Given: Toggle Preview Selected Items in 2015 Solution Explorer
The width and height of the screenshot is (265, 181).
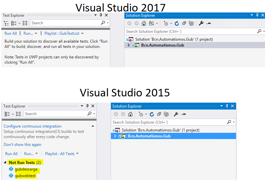Looking at the screenshot, I should pyautogui.click(x=183, y=114).
